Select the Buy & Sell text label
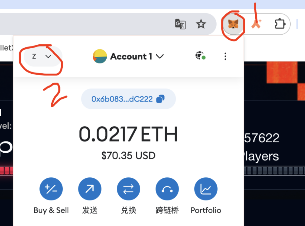This screenshot has width=305, height=226. 51,210
